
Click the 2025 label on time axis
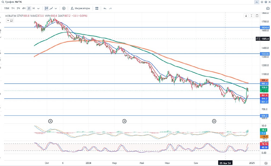tap(252, 163)
